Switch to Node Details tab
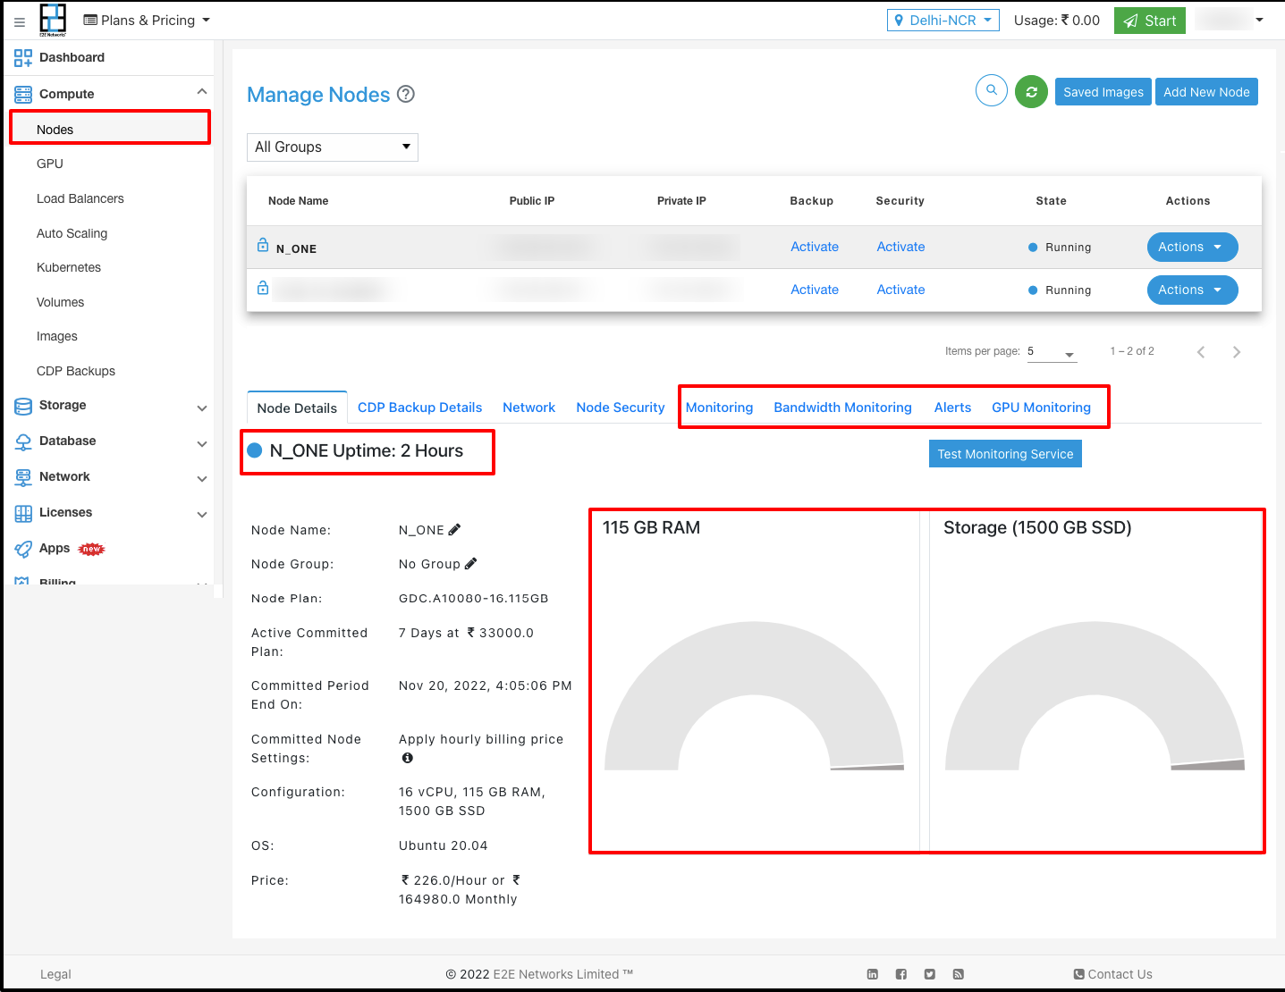 point(297,408)
